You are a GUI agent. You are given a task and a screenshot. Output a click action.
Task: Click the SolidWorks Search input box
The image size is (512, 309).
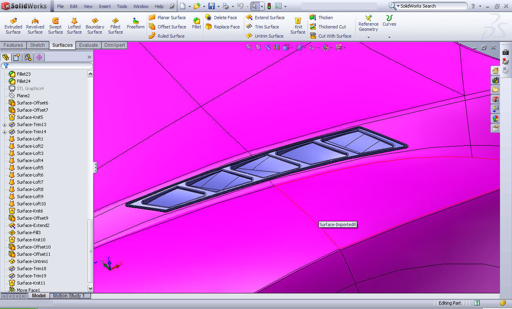click(x=431, y=6)
